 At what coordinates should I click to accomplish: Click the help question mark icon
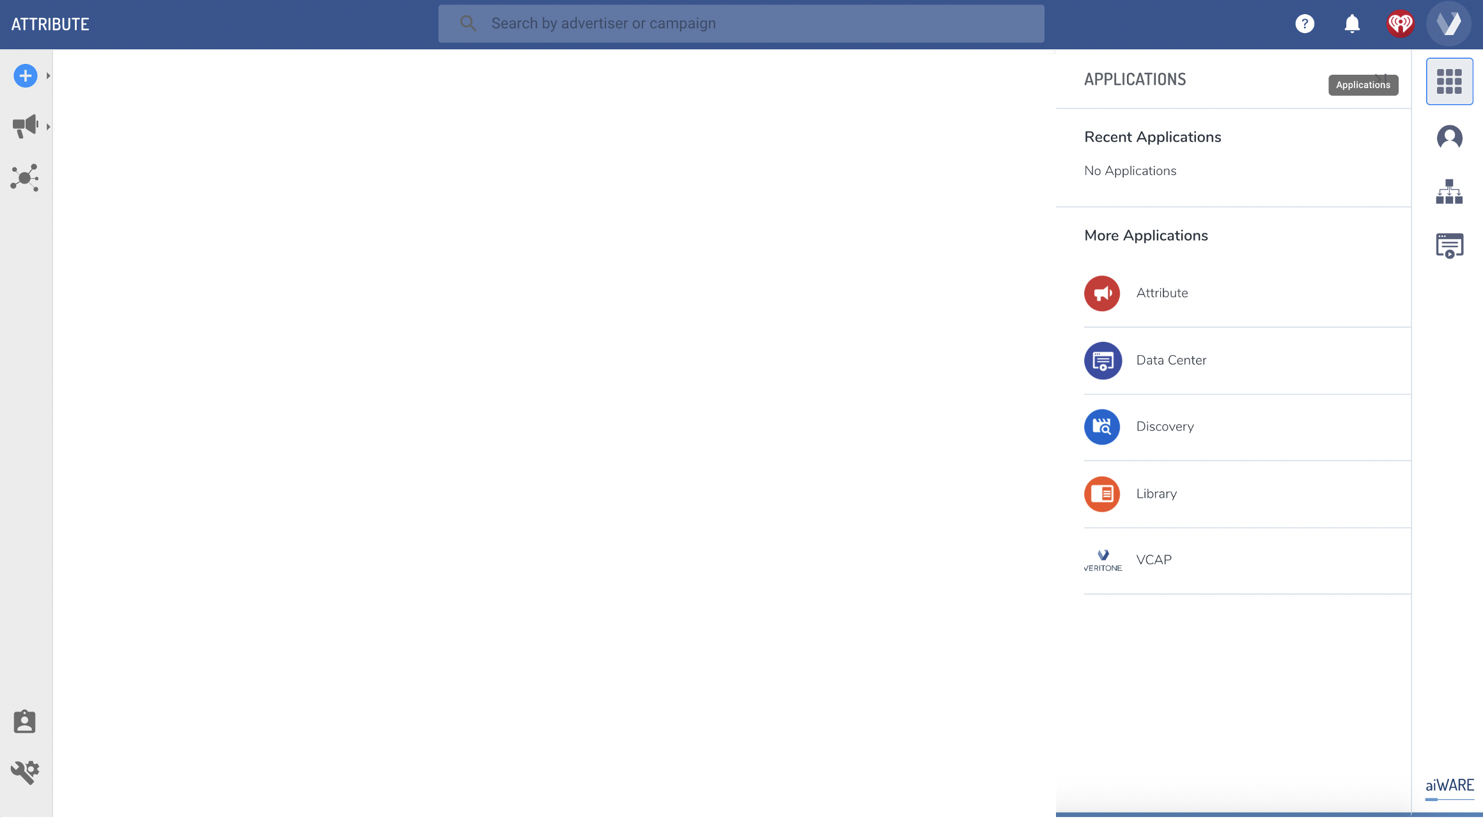click(x=1305, y=24)
